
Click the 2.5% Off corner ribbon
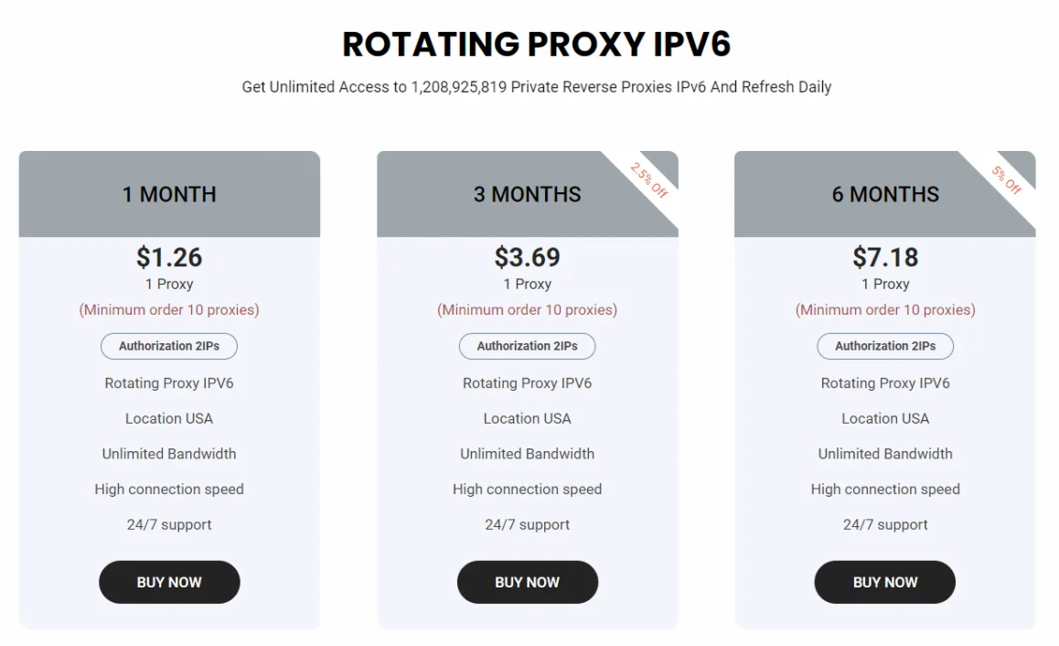click(x=649, y=178)
